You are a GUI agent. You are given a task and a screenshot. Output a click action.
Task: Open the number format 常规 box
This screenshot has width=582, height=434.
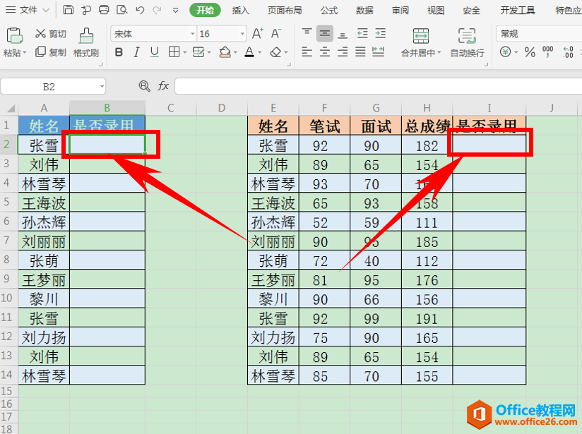coord(539,34)
